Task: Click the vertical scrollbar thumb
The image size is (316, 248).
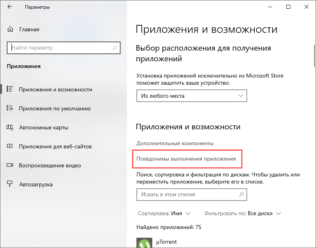Action: pos(314,56)
